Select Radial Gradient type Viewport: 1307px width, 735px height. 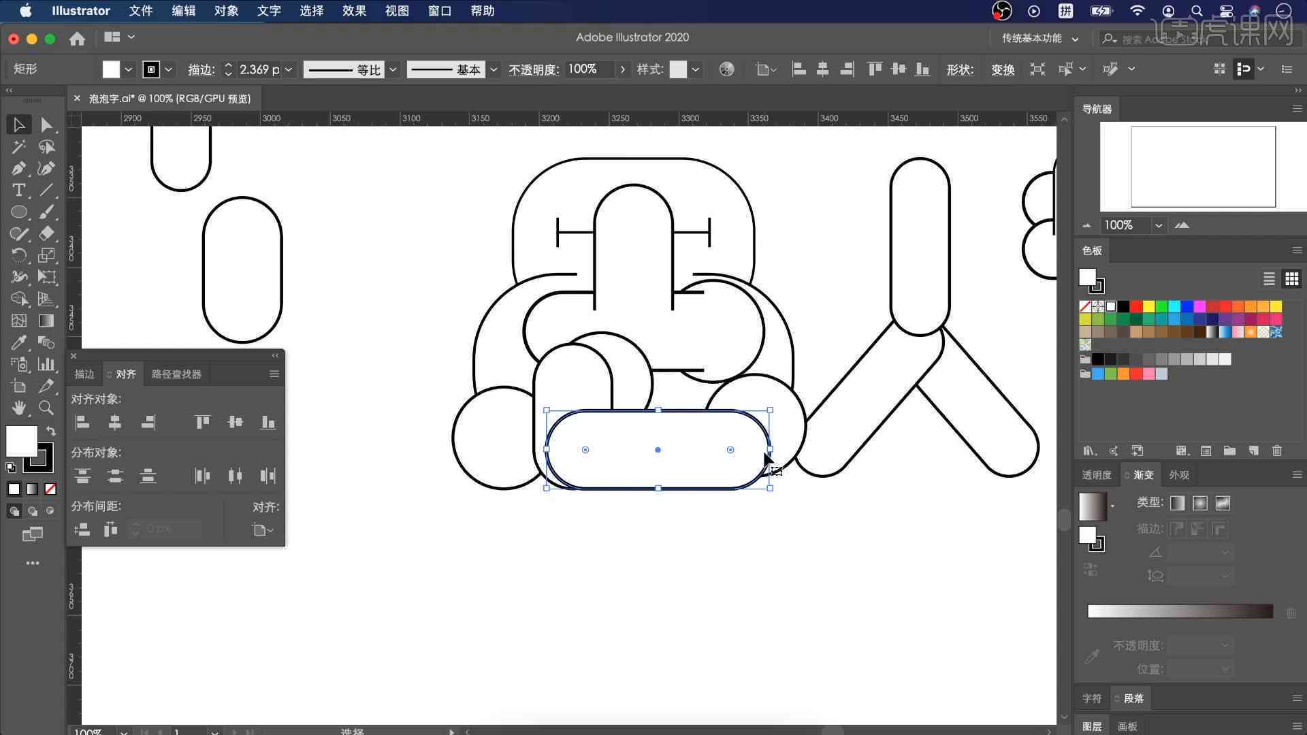tap(1200, 503)
